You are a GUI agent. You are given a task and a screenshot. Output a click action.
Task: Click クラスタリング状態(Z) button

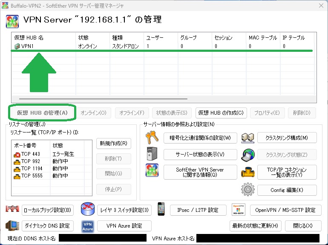click(x=287, y=155)
